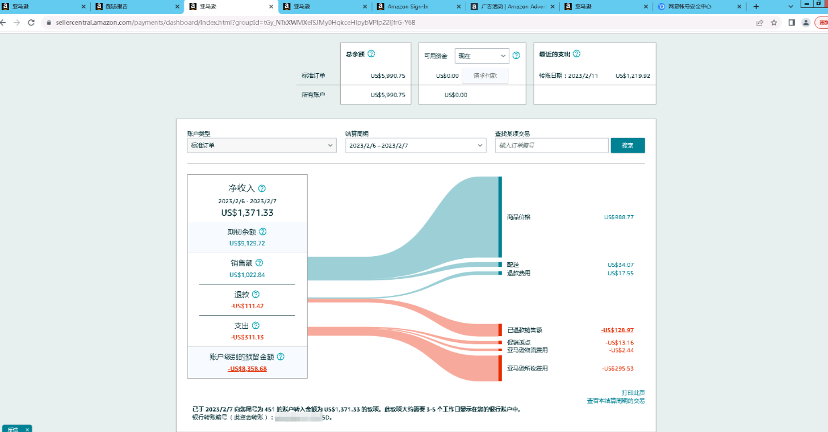Bookmark this page with star icon
This screenshot has height=432, width=828.
click(773, 23)
